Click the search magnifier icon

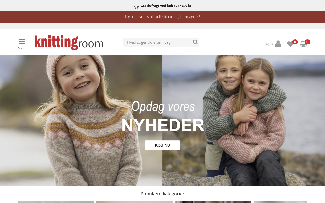click(x=195, y=42)
